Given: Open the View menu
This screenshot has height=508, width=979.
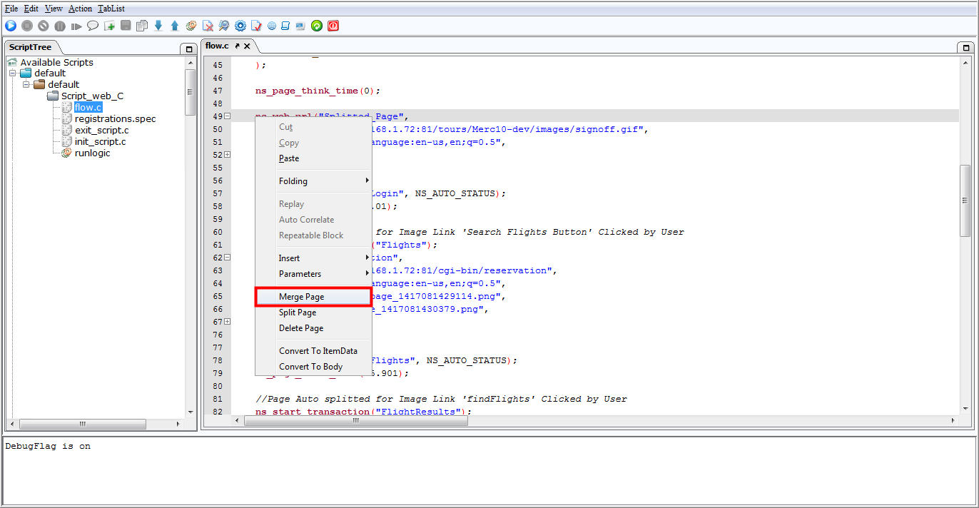Looking at the screenshot, I should (x=54, y=9).
